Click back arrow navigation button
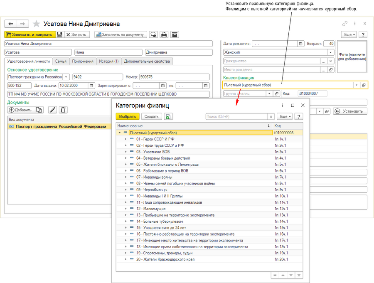The width and height of the screenshot is (374, 283). (x=11, y=24)
